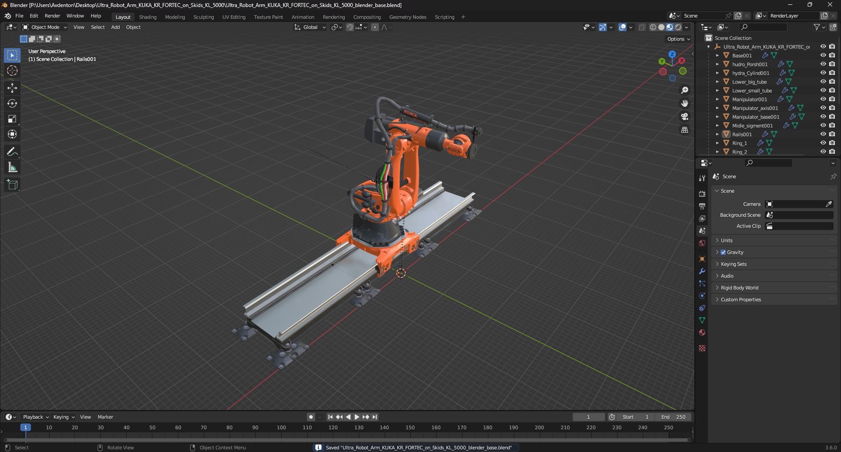Enable the Gravity checkbox

pyautogui.click(x=723, y=252)
